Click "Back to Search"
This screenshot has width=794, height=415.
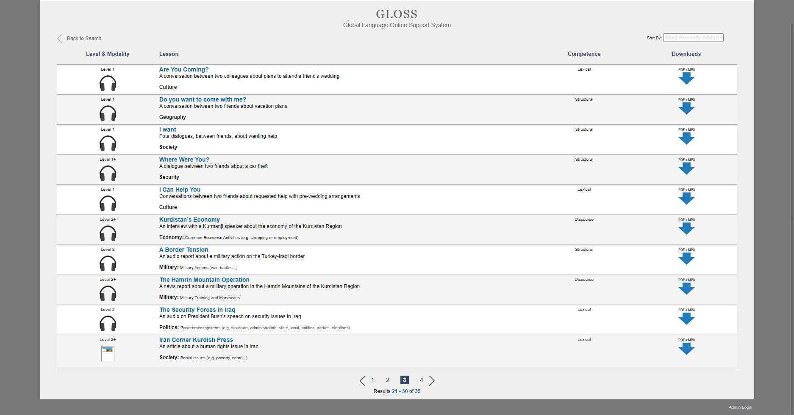coord(84,38)
